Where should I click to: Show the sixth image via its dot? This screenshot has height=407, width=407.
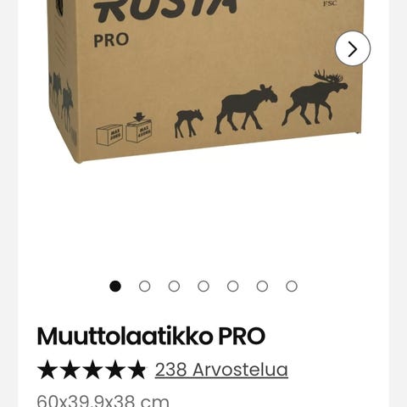[262, 287]
